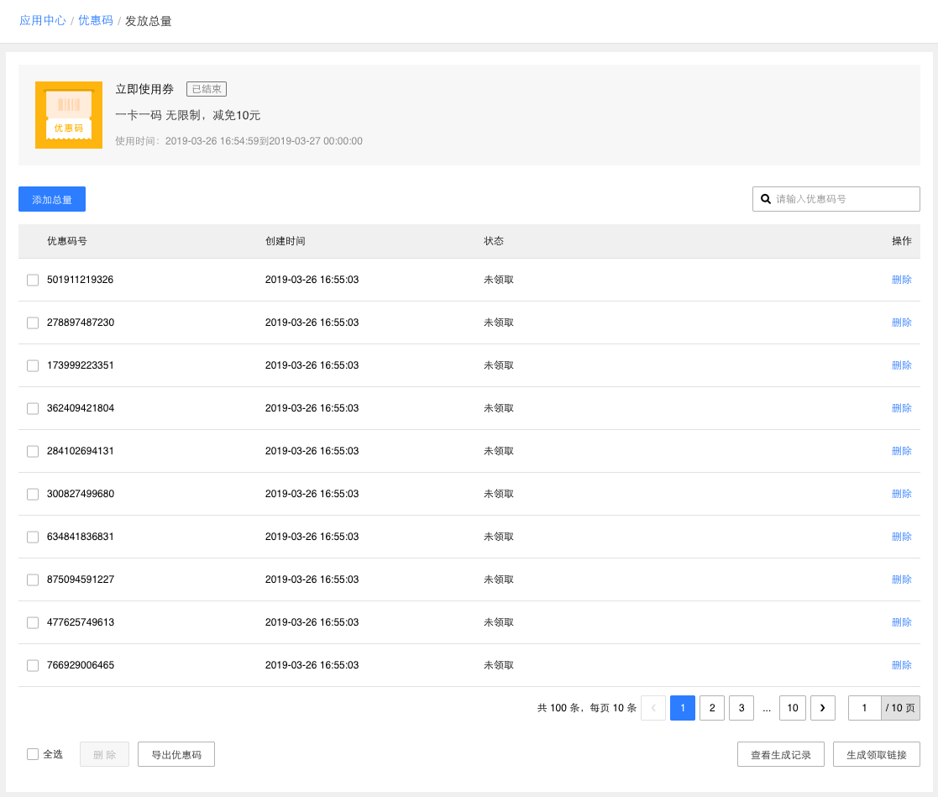Click the search magnifier icon
Screen dimensions: 938x797
[766, 199]
